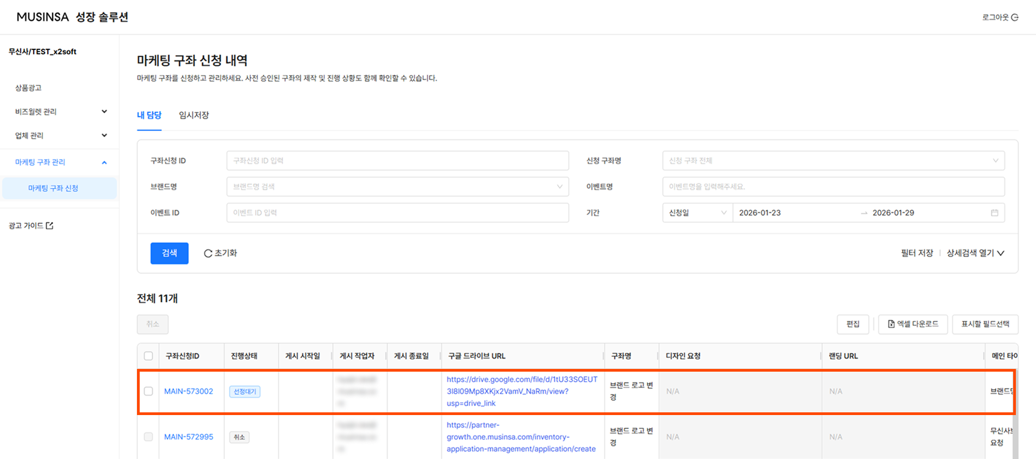Viewport: 1036px width, 459px height.
Task: Expand 상세검색 열기 advanced search
Action: [975, 253]
